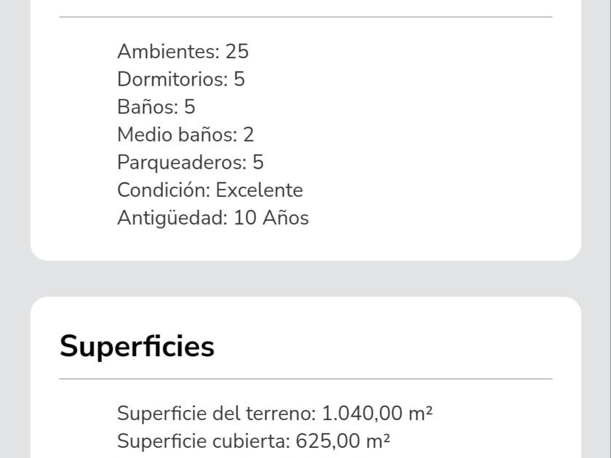
Task: Click the Baños: 5 line
Action: [x=156, y=107]
